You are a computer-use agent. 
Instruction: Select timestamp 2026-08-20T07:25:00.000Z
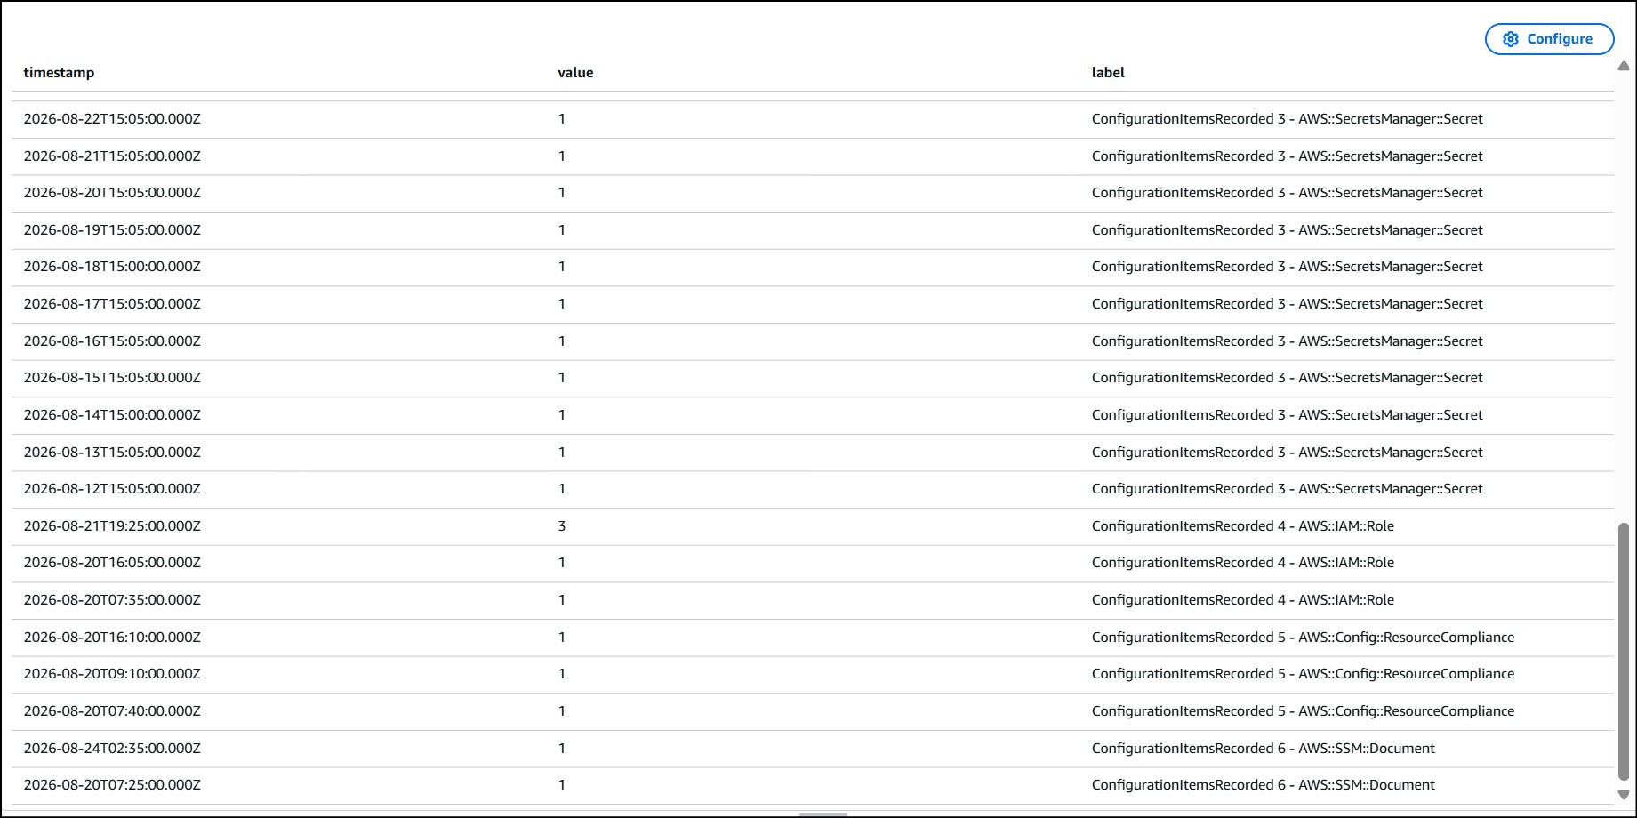(112, 785)
